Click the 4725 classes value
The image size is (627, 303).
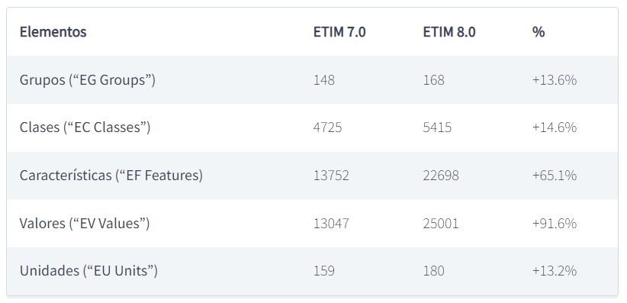tap(327, 127)
